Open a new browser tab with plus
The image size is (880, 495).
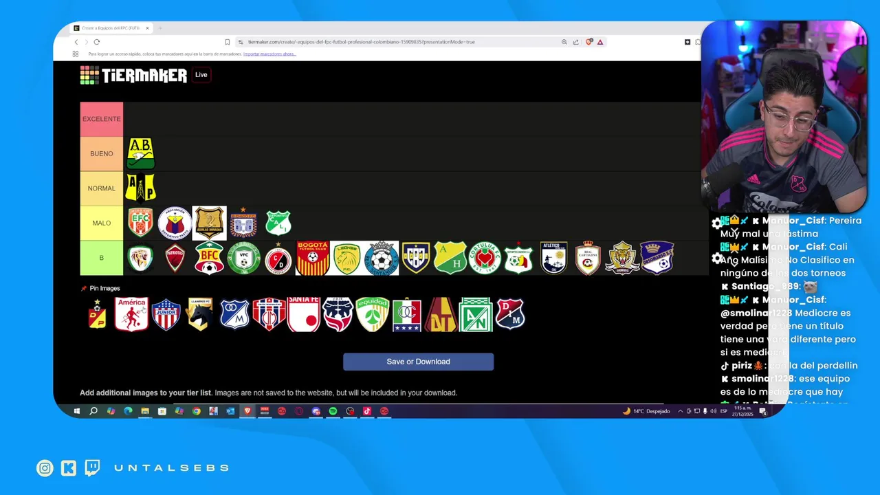tap(160, 28)
